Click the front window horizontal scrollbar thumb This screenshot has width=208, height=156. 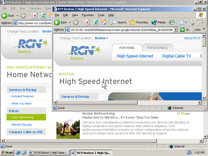click(x=97, y=102)
